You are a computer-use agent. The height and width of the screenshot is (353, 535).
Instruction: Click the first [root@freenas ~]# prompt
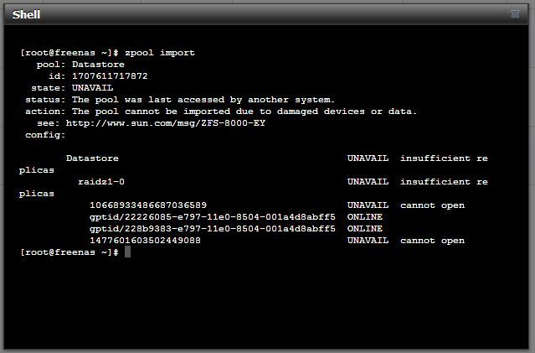point(69,53)
